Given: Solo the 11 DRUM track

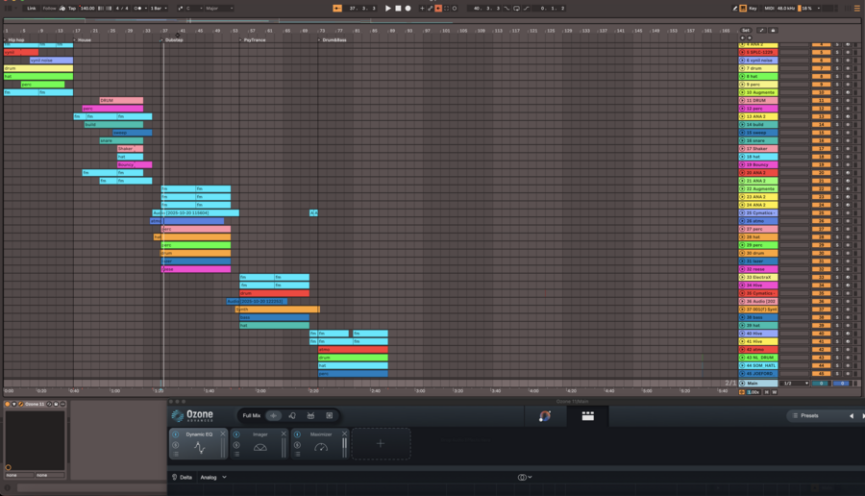Looking at the screenshot, I should [x=837, y=100].
